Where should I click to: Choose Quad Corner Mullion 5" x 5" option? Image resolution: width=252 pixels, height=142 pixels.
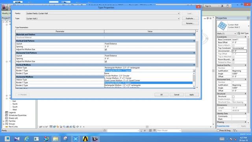coord(148,80)
